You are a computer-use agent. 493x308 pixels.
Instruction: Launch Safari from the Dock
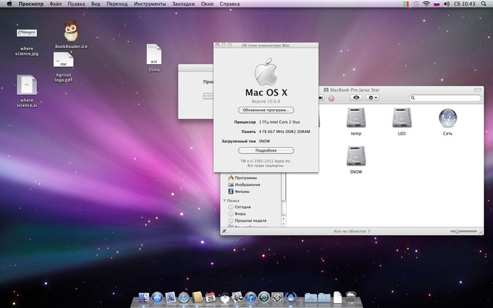point(184,297)
